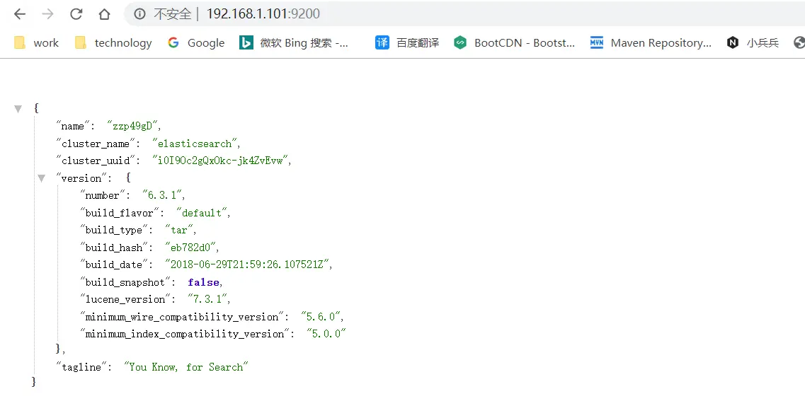The height and width of the screenshot is (401, 805).
Task: Collapse the version object triangle
Action: [x=42, y=178]
